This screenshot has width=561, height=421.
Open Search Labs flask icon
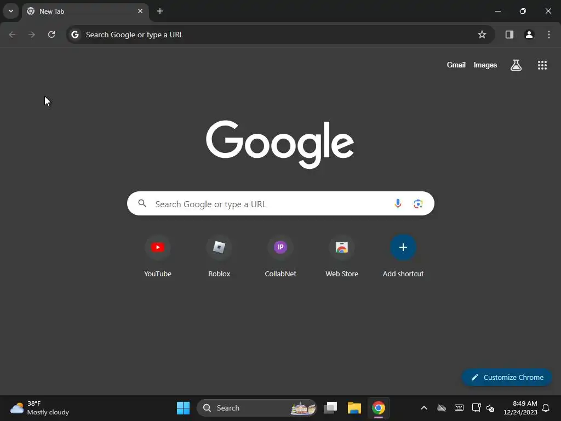(x=516, y=65)
